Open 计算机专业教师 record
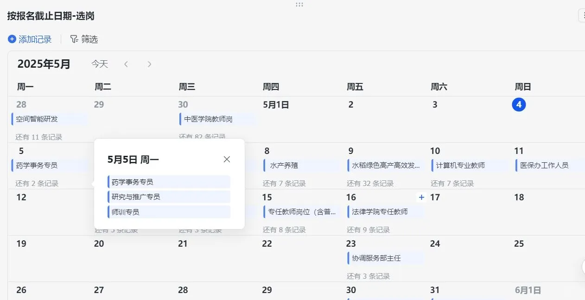Viewport: 585px width, 300px height. (470, 166)
